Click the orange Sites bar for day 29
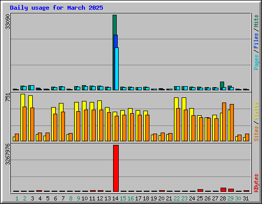The height and width of the screenshot is (204, 262). [232, 122]
